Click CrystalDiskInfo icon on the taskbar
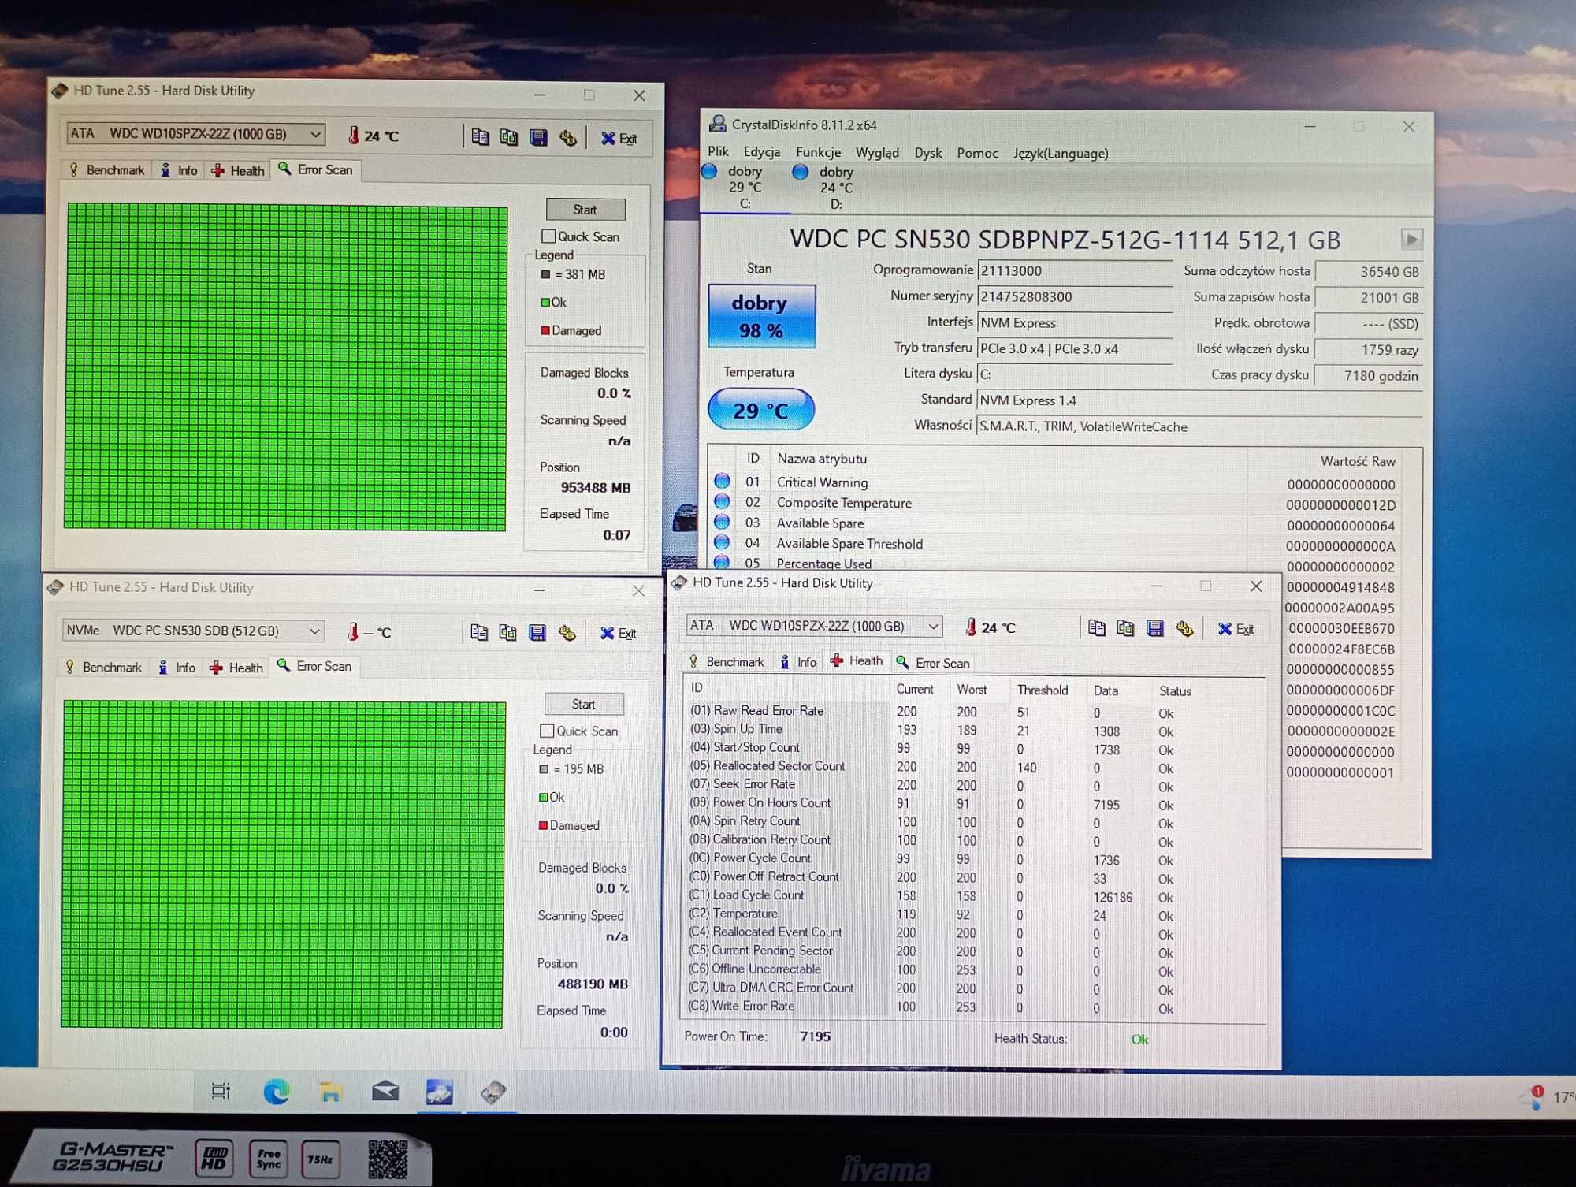Screen dimensions: 1576x1187 point(439,1092)
